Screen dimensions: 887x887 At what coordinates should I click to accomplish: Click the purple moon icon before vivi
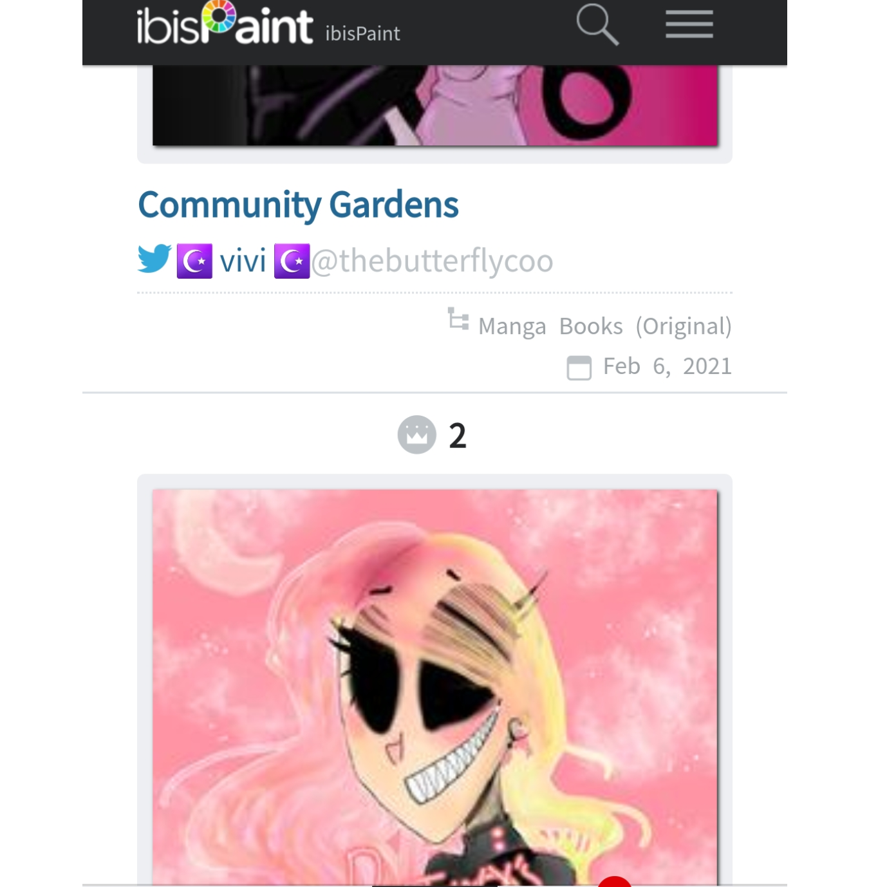pyautogui.click(x=194, y=261)
